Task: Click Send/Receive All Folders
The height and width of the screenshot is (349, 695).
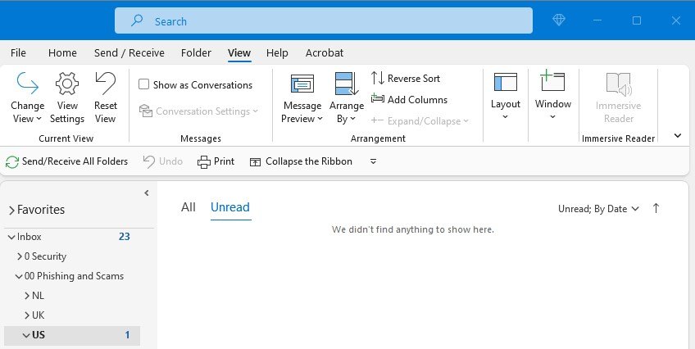Action: [x=67, y=161]
